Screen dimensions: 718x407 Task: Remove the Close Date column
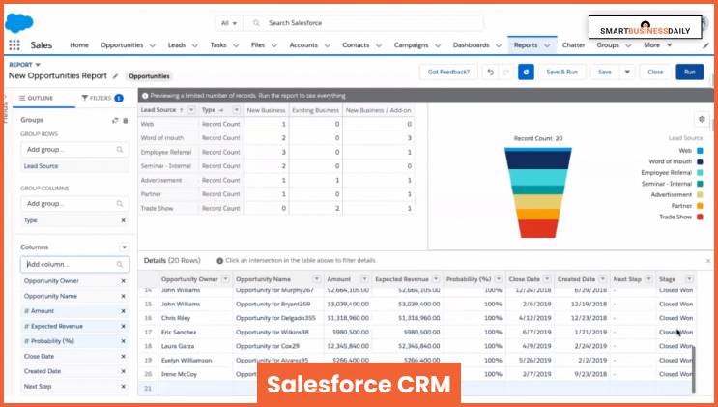(x=123, y=356)
